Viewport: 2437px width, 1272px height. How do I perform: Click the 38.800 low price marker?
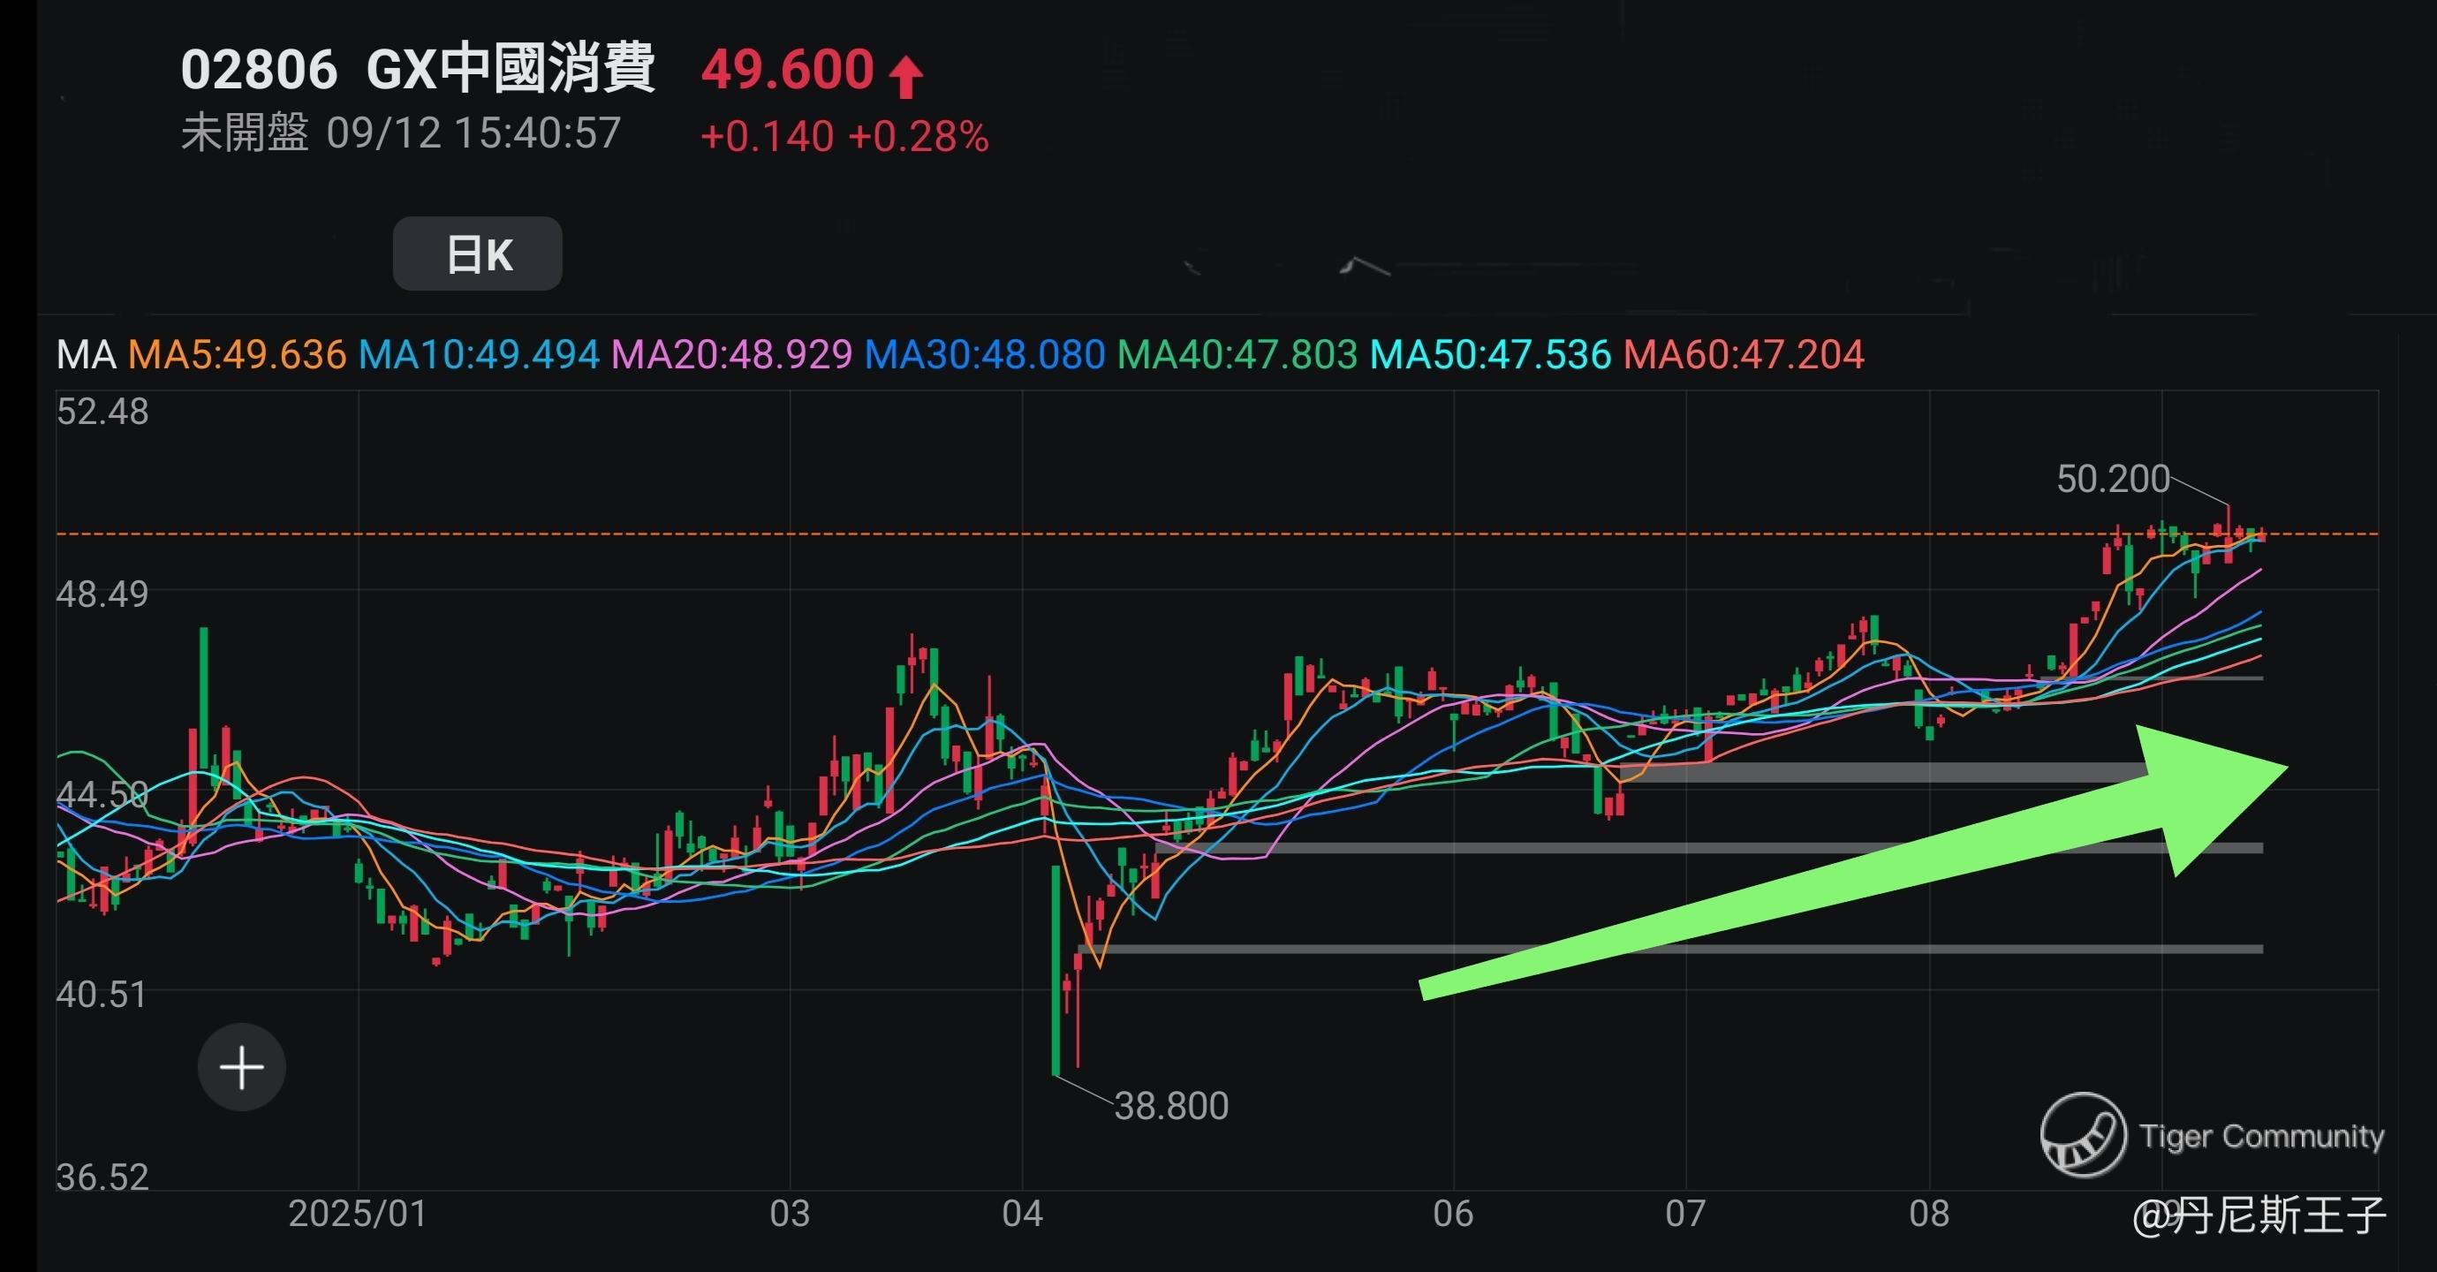(1171, 1105)
